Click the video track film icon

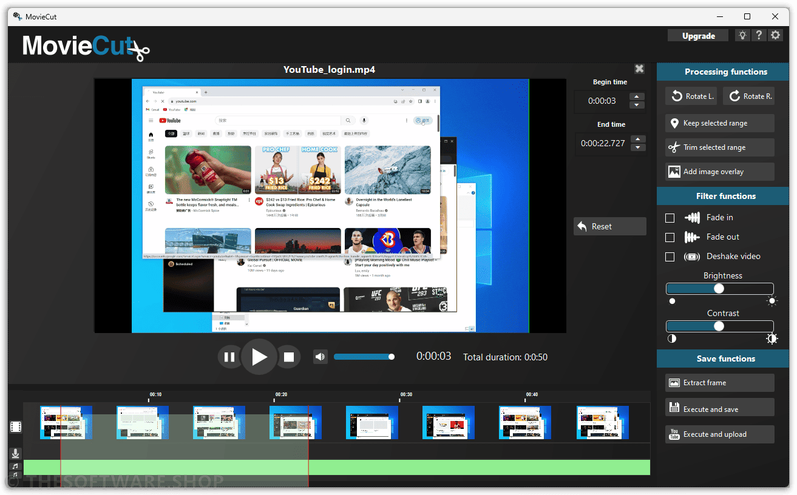click(x=16, y=427)
